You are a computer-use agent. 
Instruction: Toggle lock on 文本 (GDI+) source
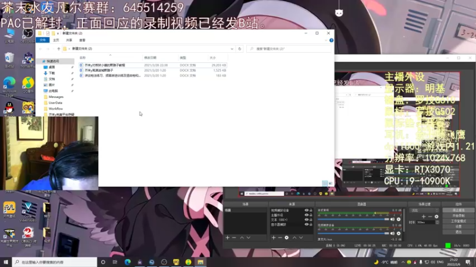311,220
